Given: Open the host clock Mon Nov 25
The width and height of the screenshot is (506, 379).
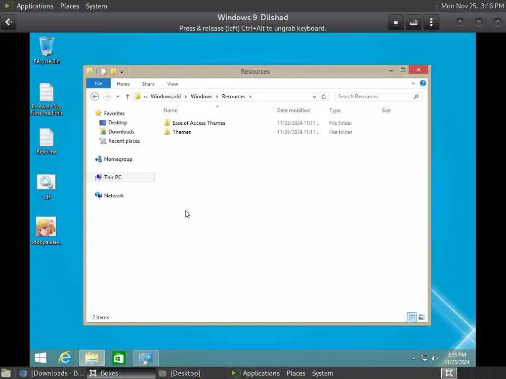Looking at the screenshot, I should [x=472, y=6].
